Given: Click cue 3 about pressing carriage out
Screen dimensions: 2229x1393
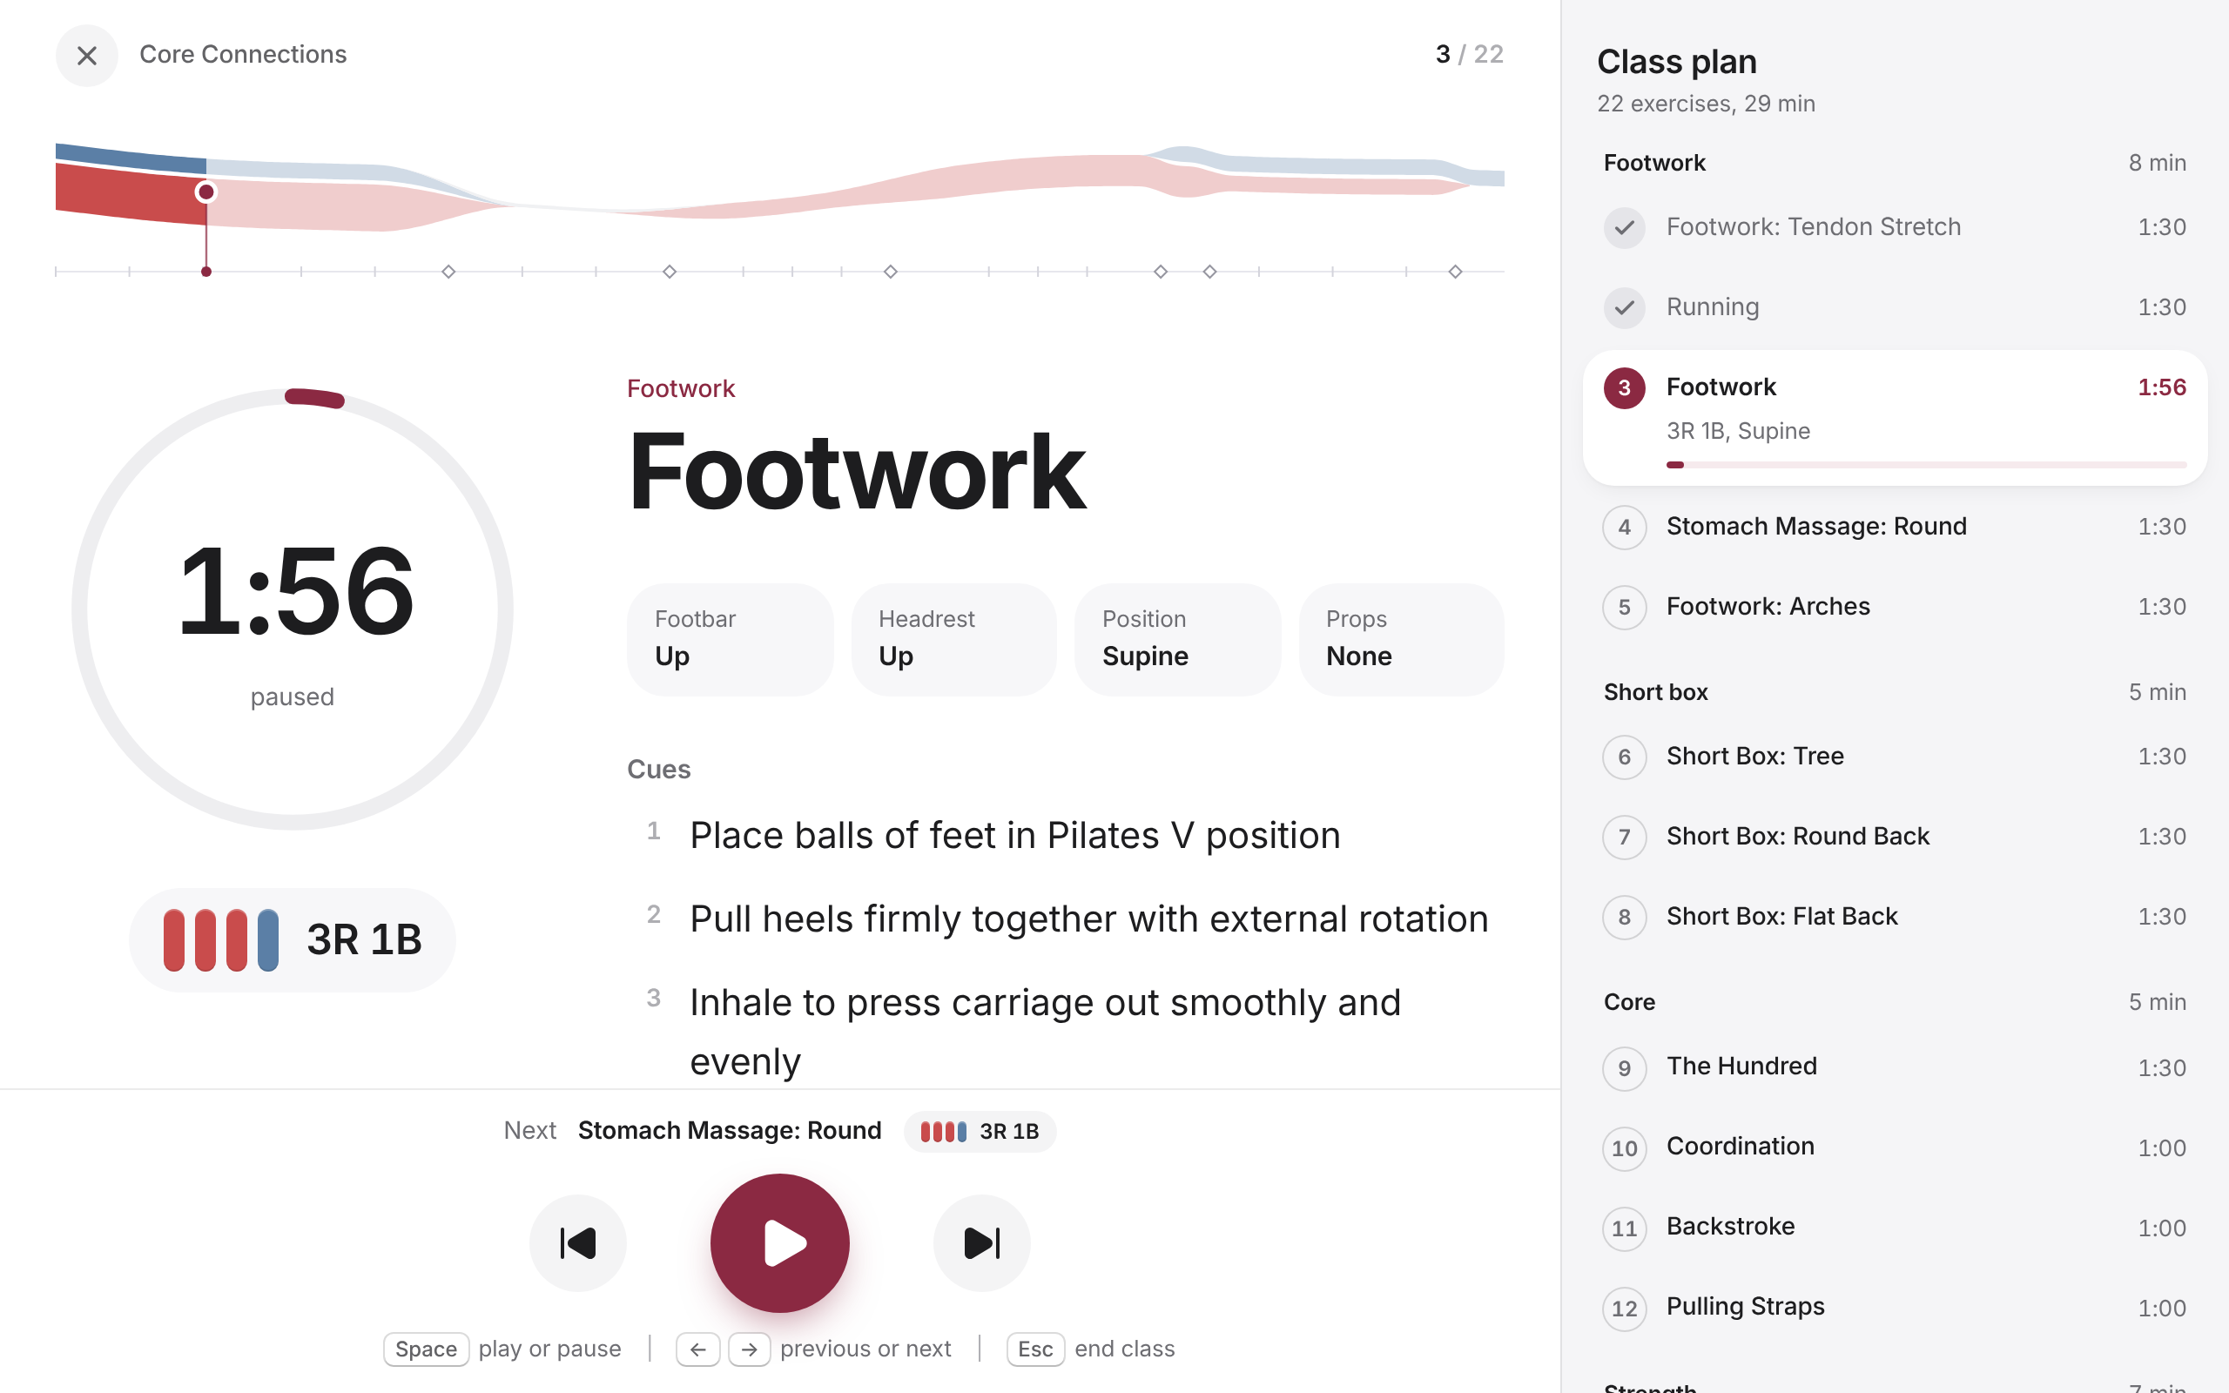Looking at the screenshot, I should point(1046,1032).
